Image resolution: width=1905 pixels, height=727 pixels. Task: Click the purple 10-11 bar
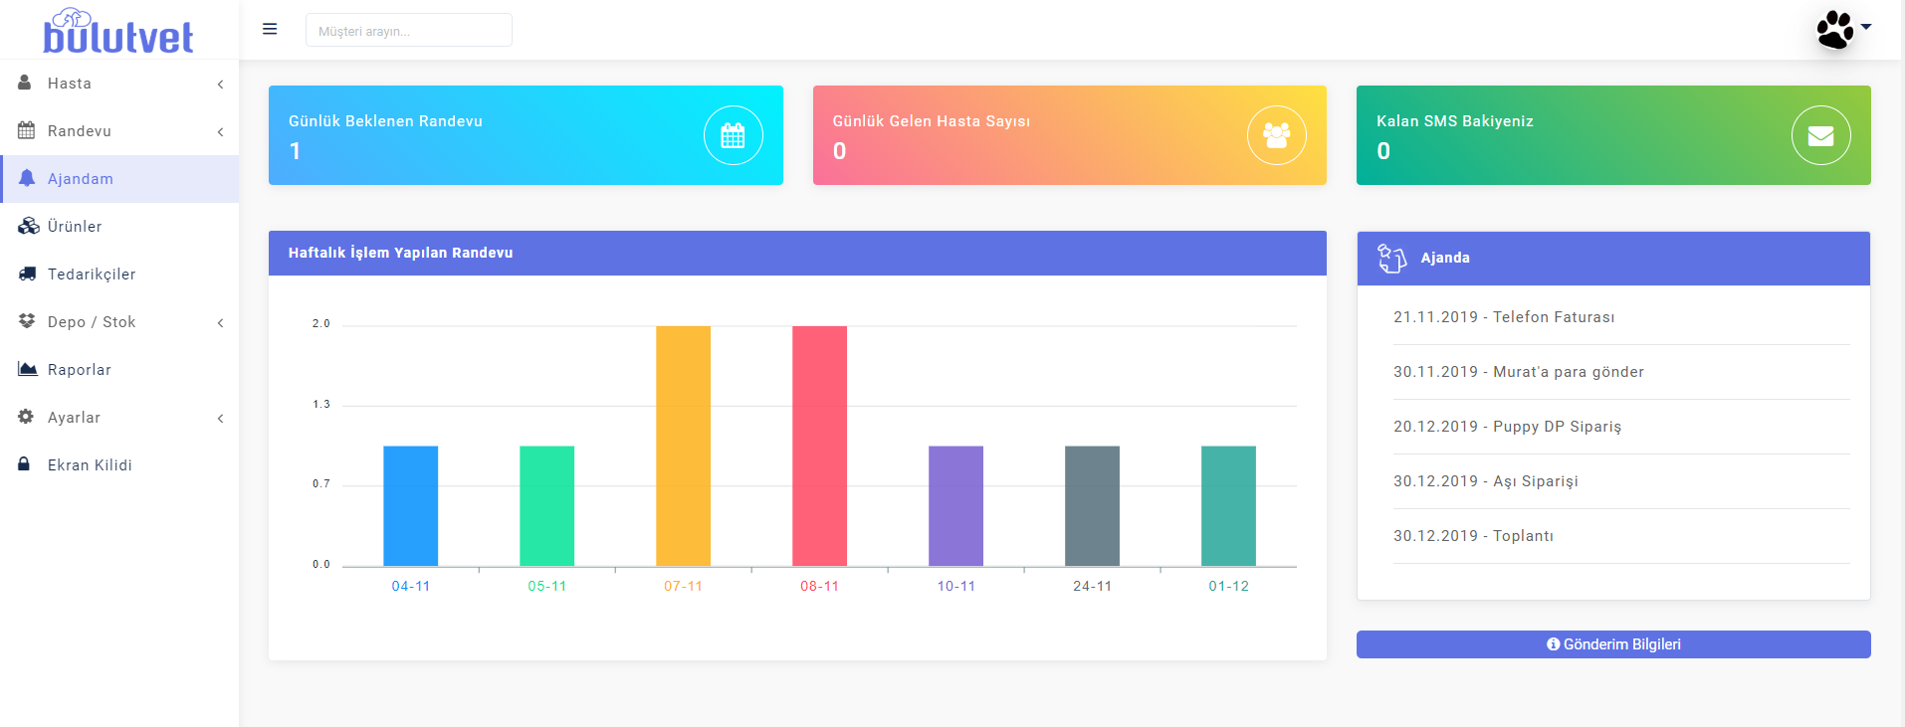pyautogui.click(x=956, y=506)
